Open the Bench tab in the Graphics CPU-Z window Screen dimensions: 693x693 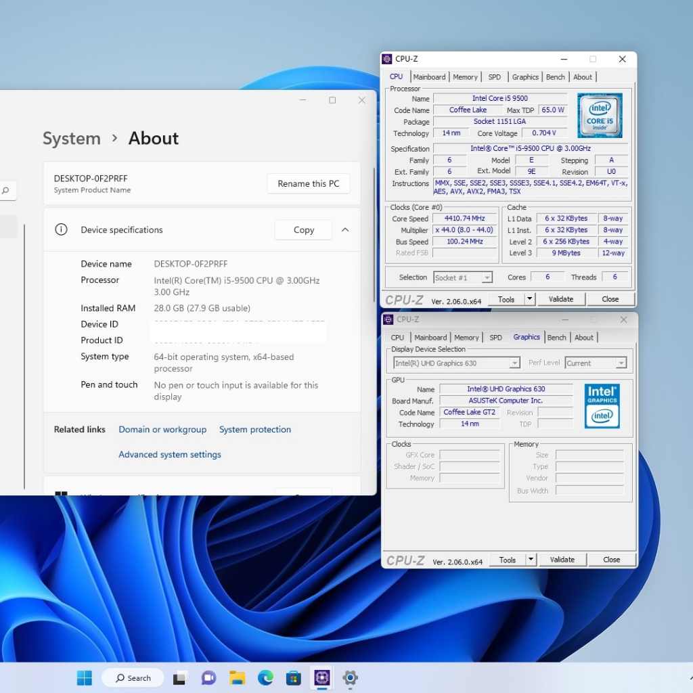point(556,338)
